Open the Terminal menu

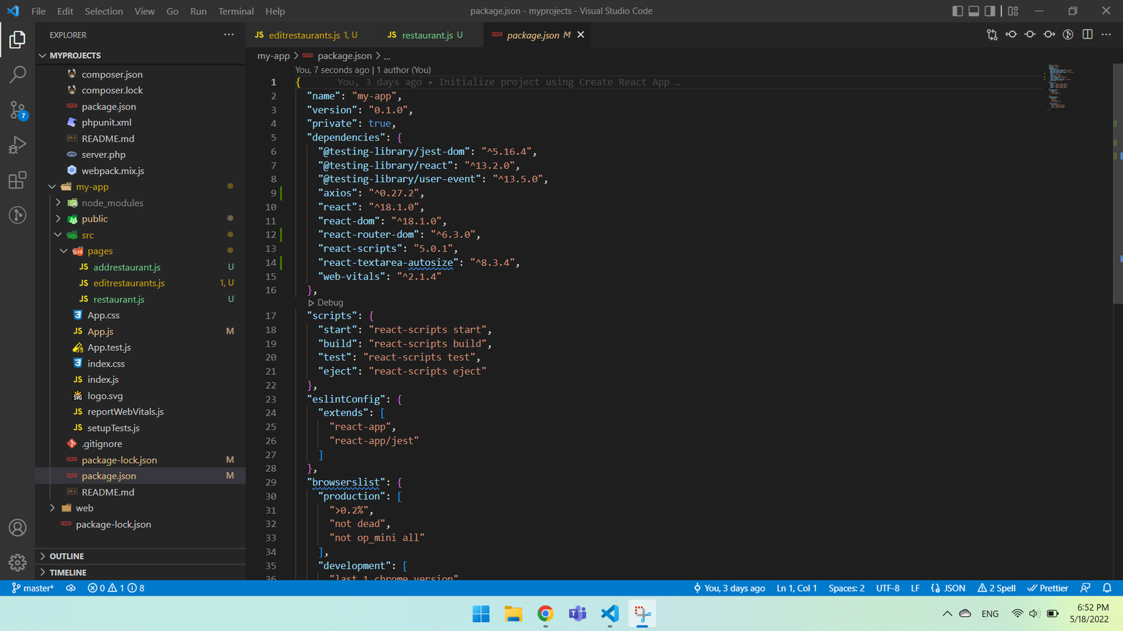click(x=235, y=11)
